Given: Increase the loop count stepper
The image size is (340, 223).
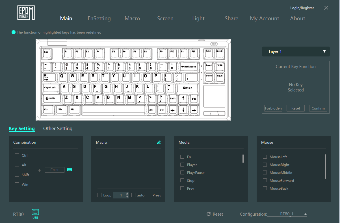Looking at the screenshot, I should pyautogui.click(x=127, y=194).
